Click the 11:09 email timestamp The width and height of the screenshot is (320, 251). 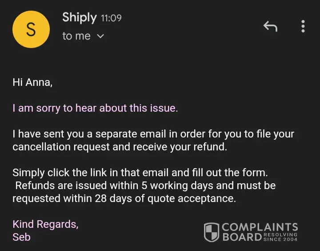(111, 18)
